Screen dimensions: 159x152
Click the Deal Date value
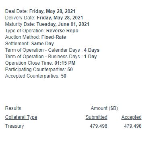pyautogui.click(x=52, y=11)
